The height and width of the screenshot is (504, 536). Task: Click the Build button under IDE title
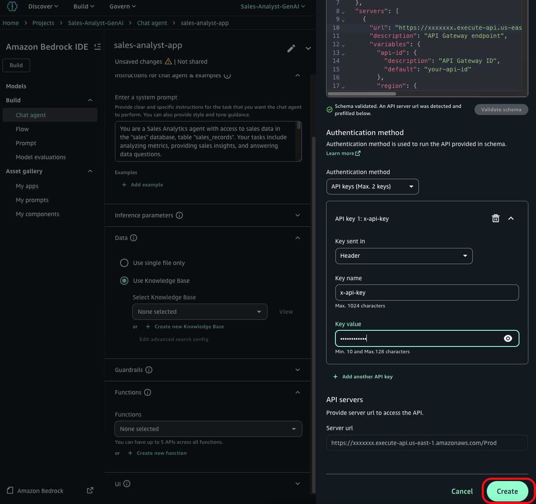point(17,65)
